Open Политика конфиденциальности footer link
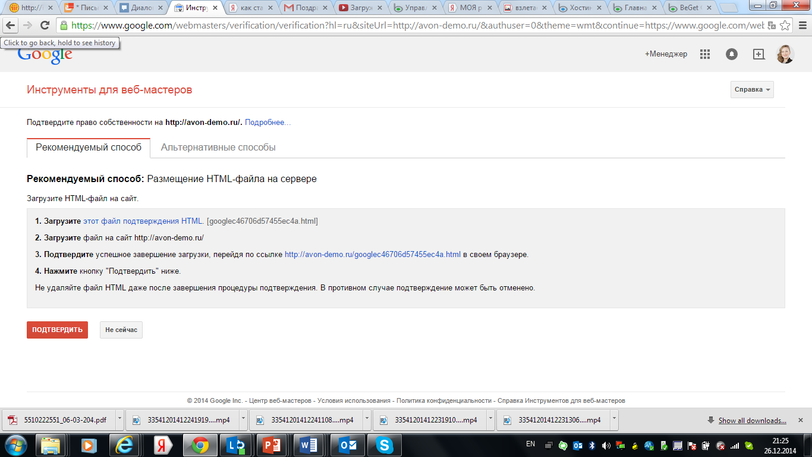 [x=444, y=401]
